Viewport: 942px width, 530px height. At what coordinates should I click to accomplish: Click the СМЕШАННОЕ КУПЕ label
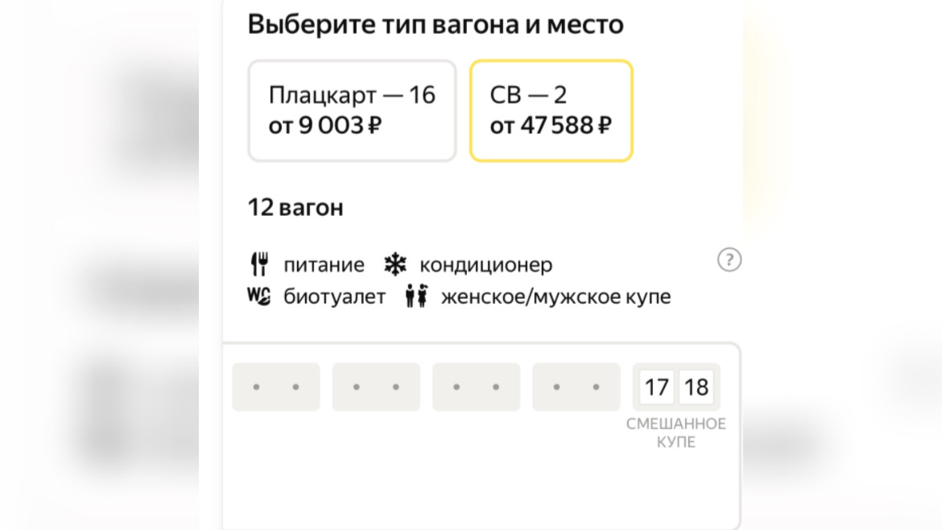[676, 433]
